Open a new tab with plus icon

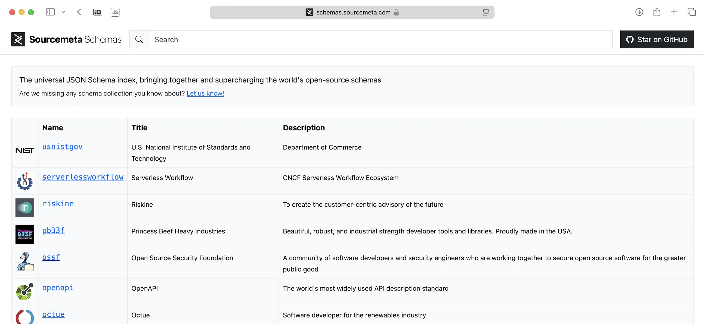(674, 12)
